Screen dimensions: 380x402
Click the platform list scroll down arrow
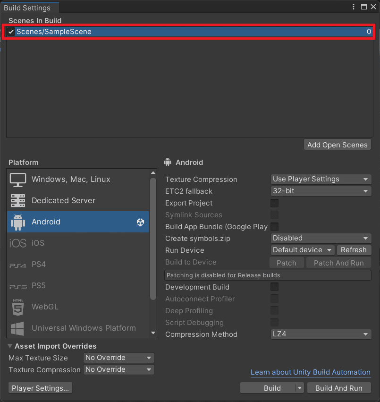coord(153,333)
